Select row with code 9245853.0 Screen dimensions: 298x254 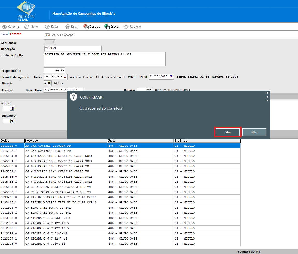[x=120, y=187]
